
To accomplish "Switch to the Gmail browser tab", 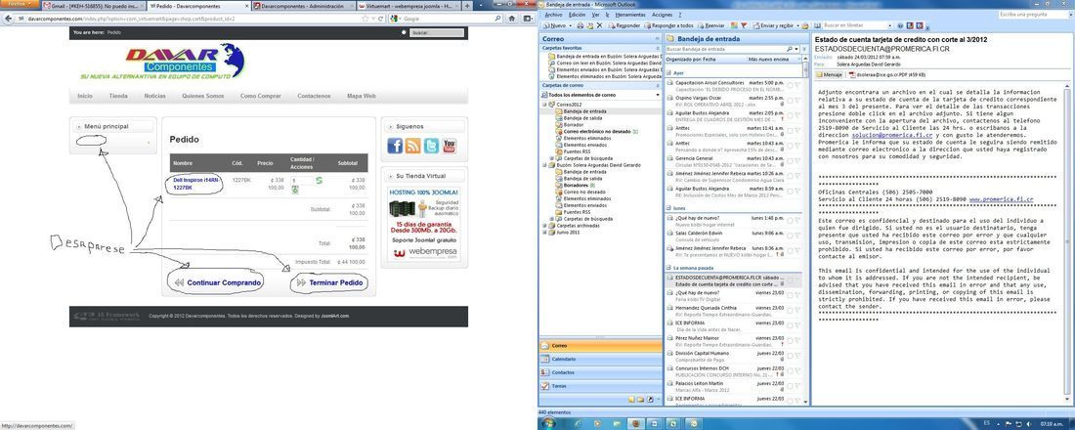I will pos(94,6).
